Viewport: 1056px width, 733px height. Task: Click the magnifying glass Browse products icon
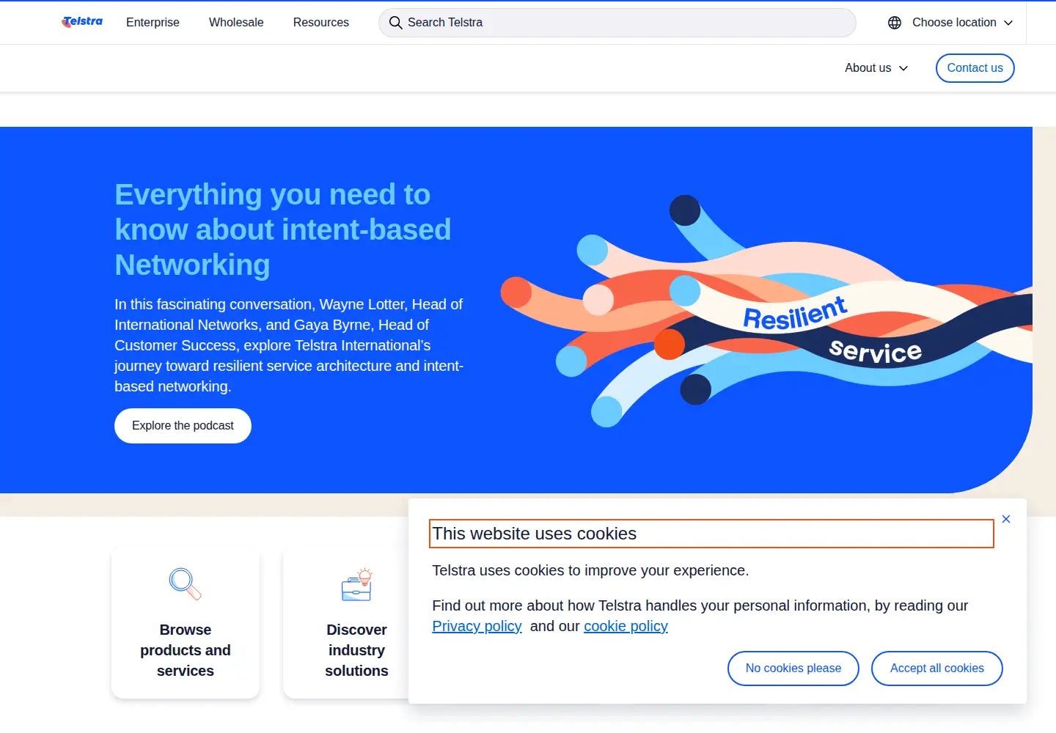pos(185,584)
